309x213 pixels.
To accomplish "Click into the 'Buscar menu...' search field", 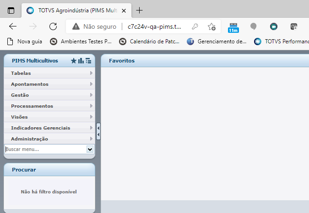I will 45,150.
